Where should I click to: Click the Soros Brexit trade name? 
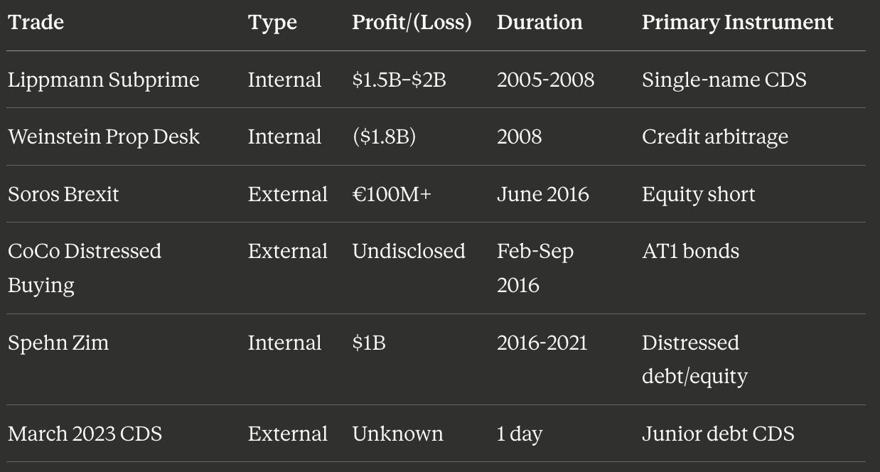click(x=63, y=194)
